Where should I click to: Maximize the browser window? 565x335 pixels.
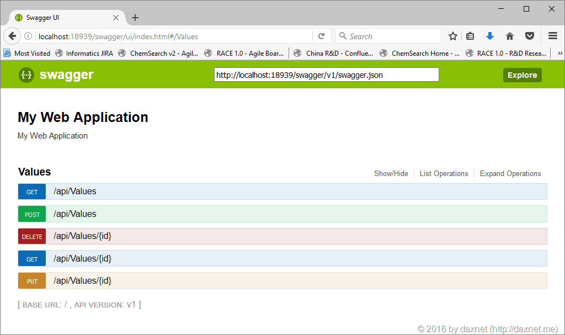click(x=526, y=9)
